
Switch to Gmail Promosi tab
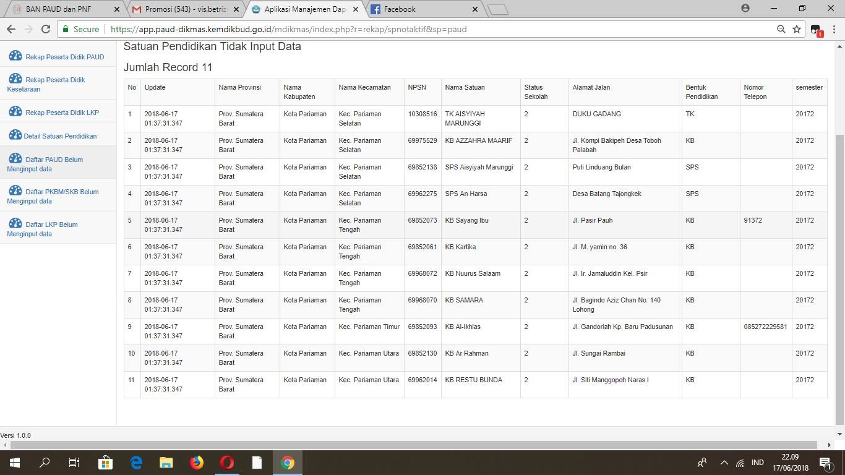tap(186, 9)
